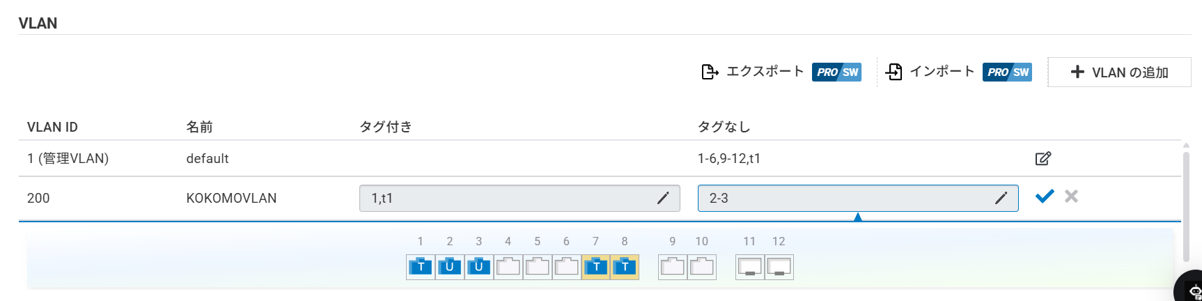The image size is (1202, 301).
Task: Click pencil icon in tagged ports field
Action: [x=663, y=199]
